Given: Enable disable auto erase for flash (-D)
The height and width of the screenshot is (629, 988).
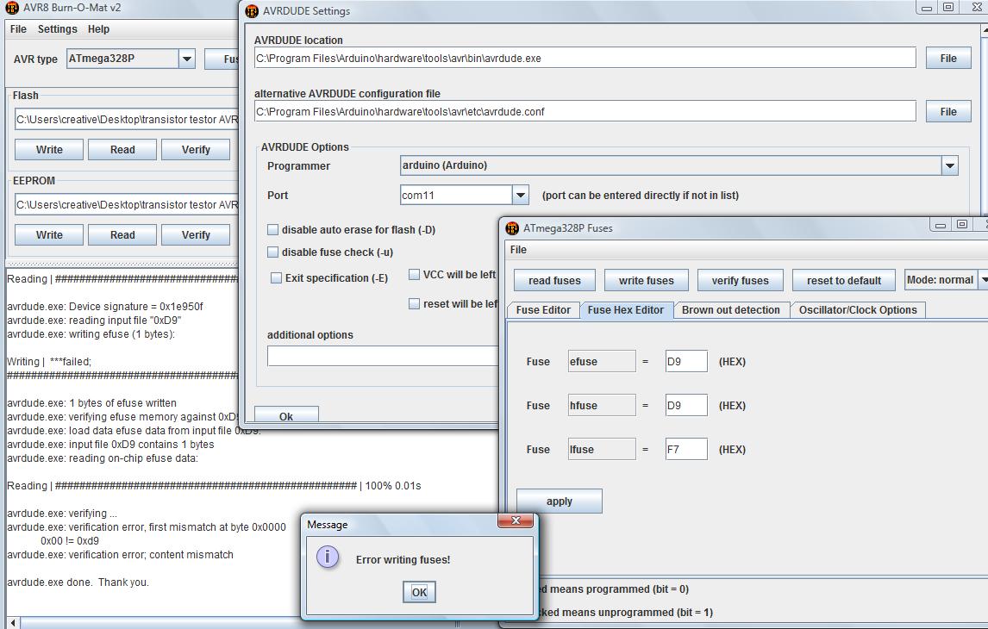Looking at the screenshot, I should [x=272, y=230].
